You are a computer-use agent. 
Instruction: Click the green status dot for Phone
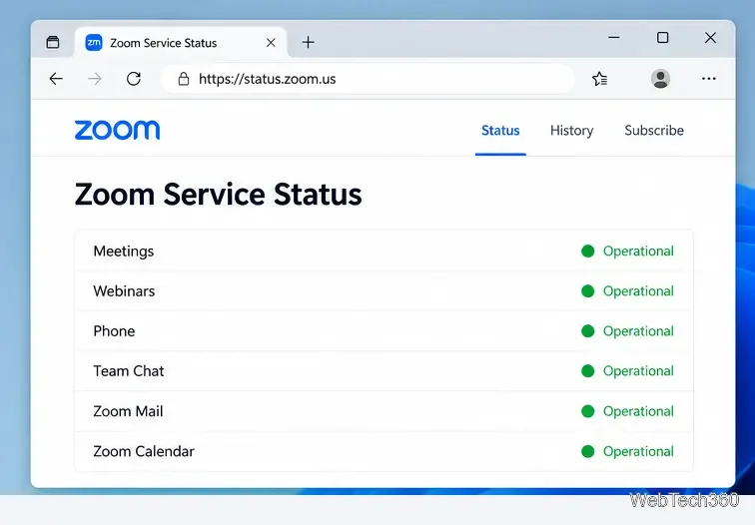point(587,331)
